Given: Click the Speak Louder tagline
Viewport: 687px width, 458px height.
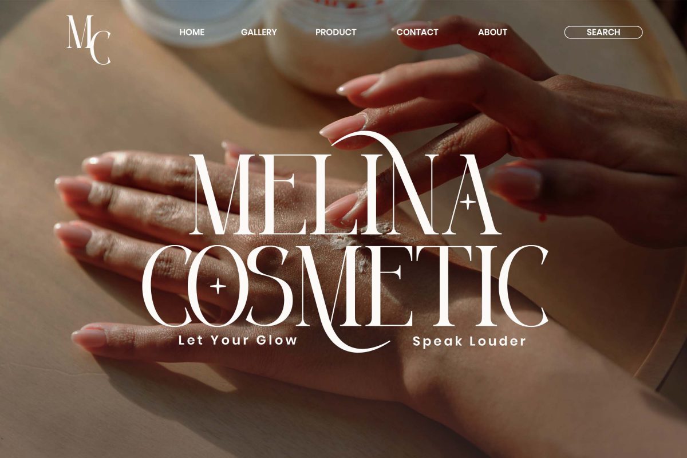Looking at the screenshot, I should coord(469,341).
